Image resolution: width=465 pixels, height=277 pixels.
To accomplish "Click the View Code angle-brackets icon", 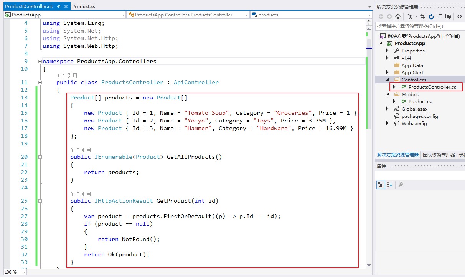I will point(459,16).
